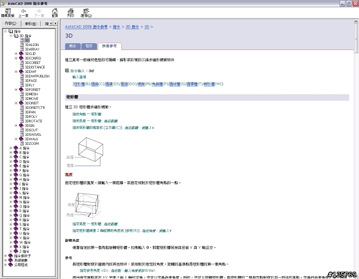Image resolution: width=359 pixels, height=279 pixels.
Task: Click the 3DFORBIT book icon
Action: point(21,90)
